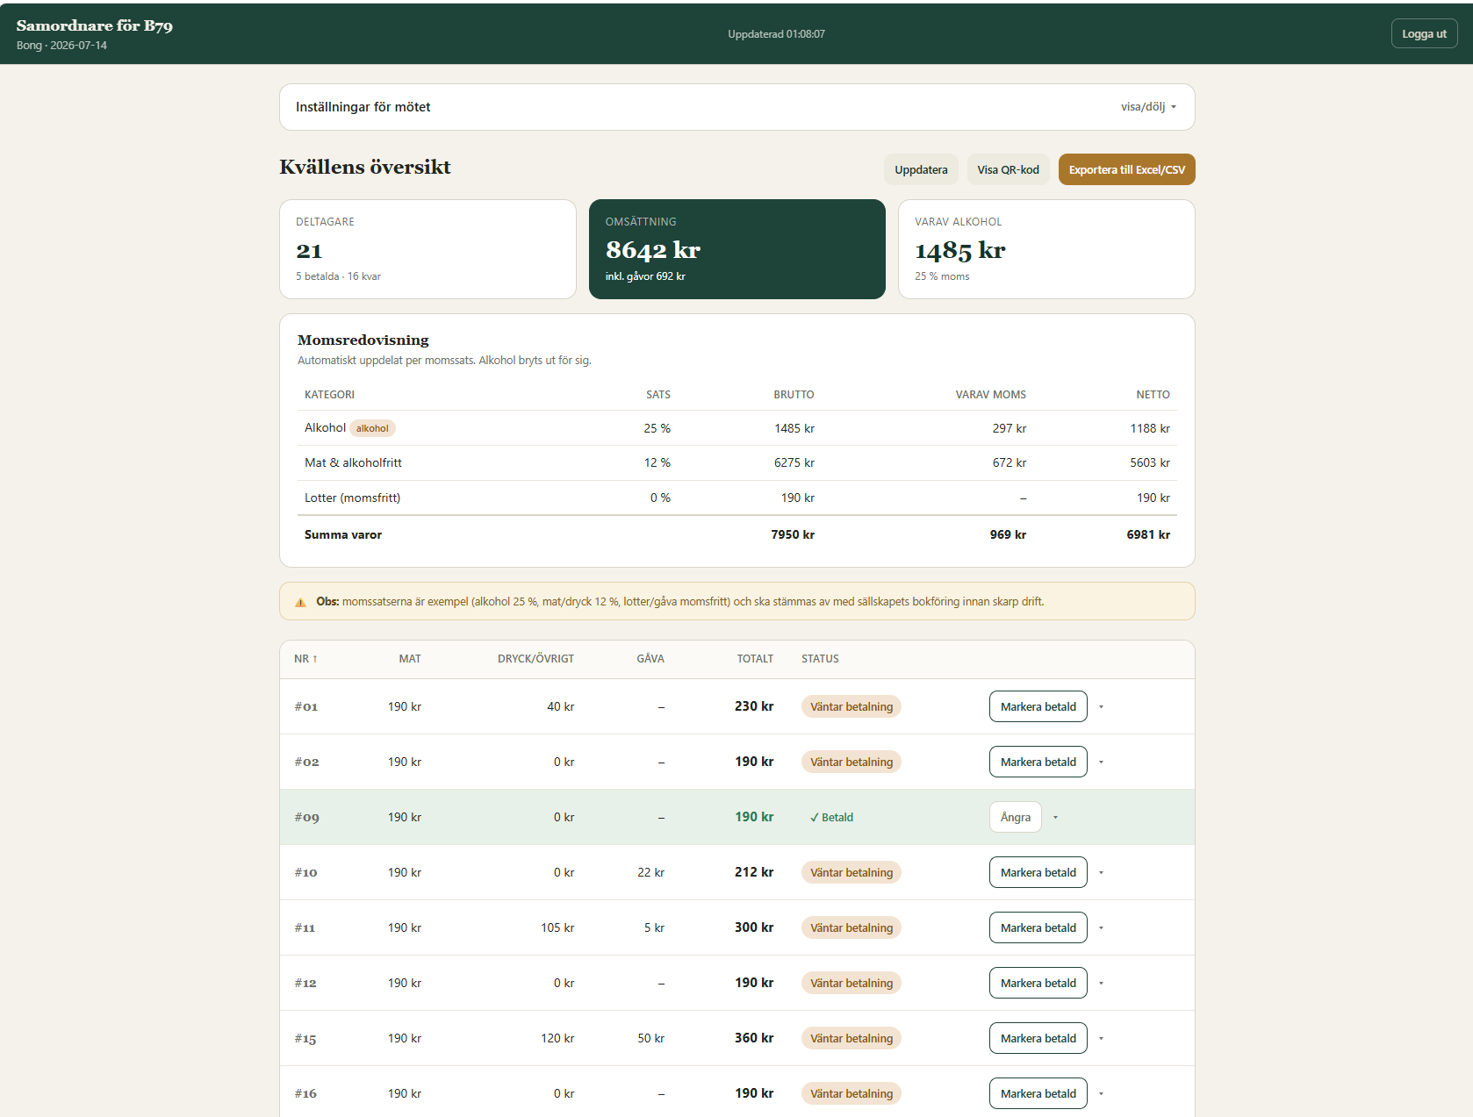Open dropdown arrow for row #10
1473x1117 pixels.
tap(1101, 872)
